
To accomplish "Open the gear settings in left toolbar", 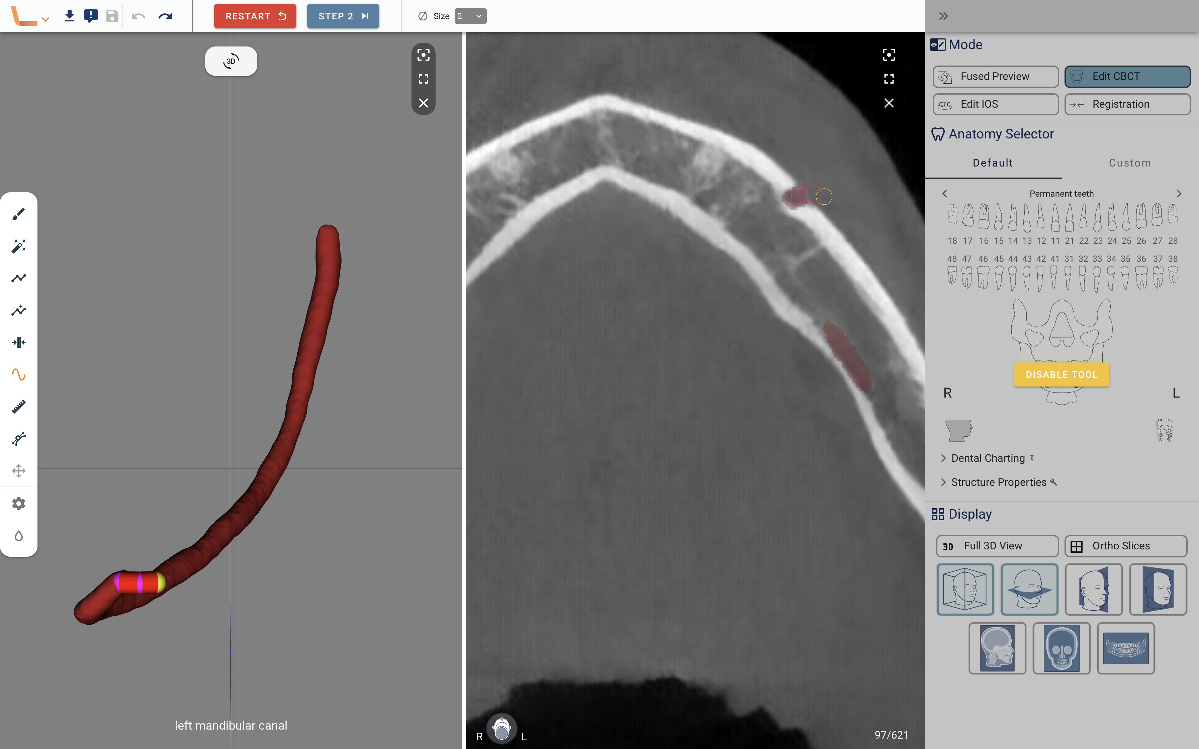I will click(18, 504).
